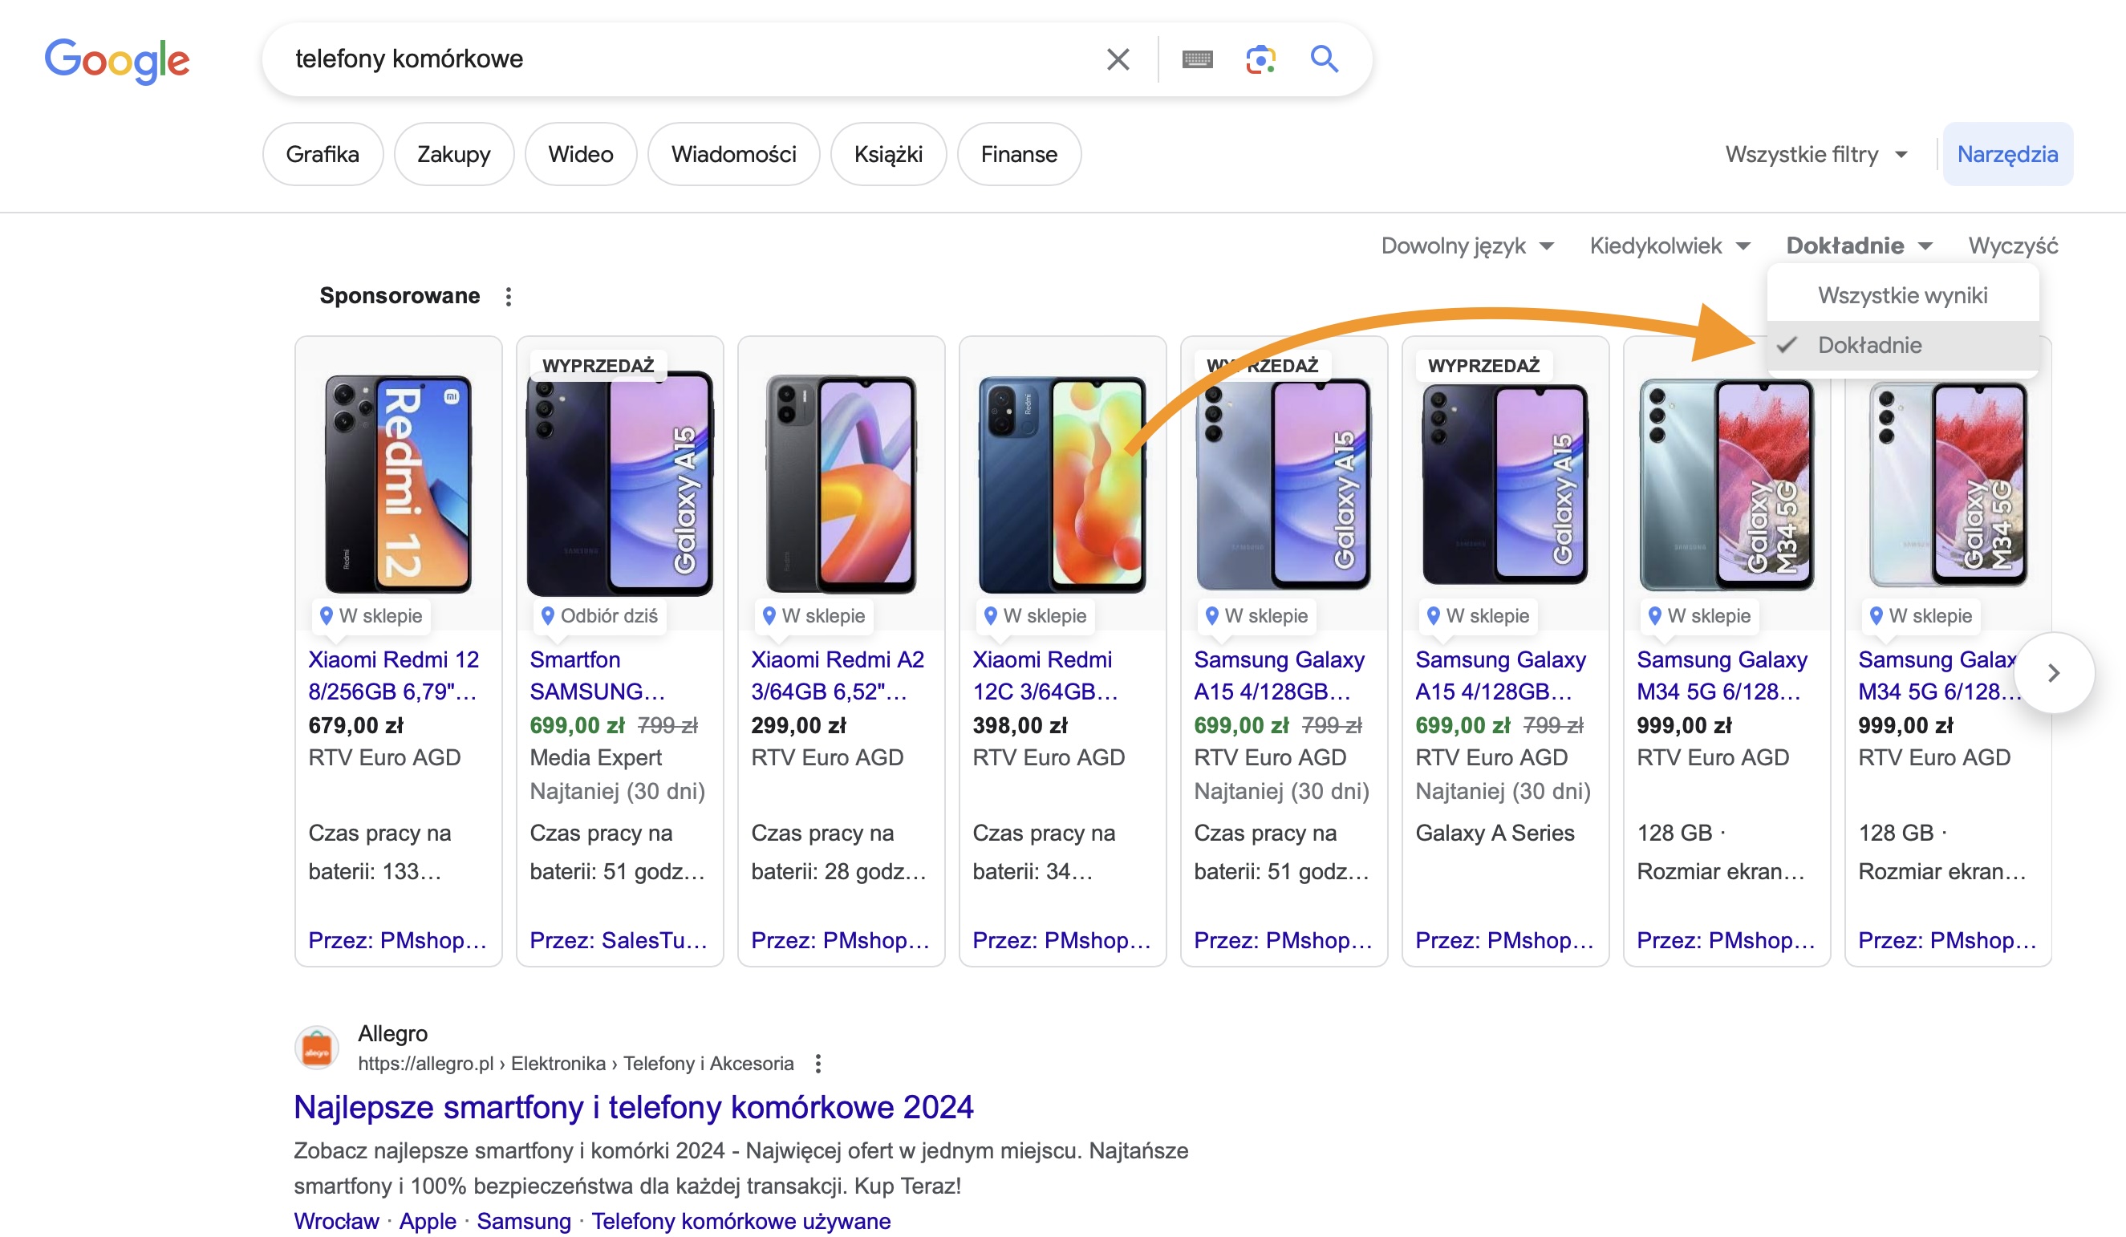Select the checked Dokładnie option

click(x=1869, y=345)
